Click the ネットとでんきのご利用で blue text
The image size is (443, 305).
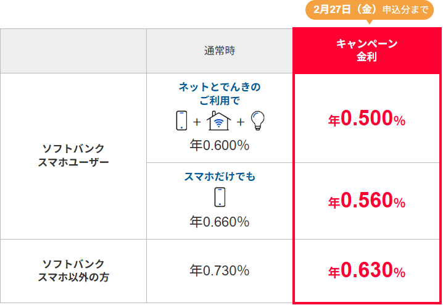[220, 93]
